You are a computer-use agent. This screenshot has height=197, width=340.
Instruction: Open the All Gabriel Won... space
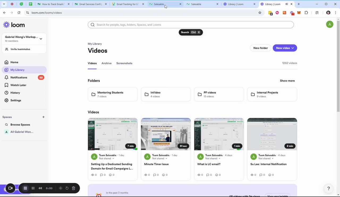(x=22, y=132)
